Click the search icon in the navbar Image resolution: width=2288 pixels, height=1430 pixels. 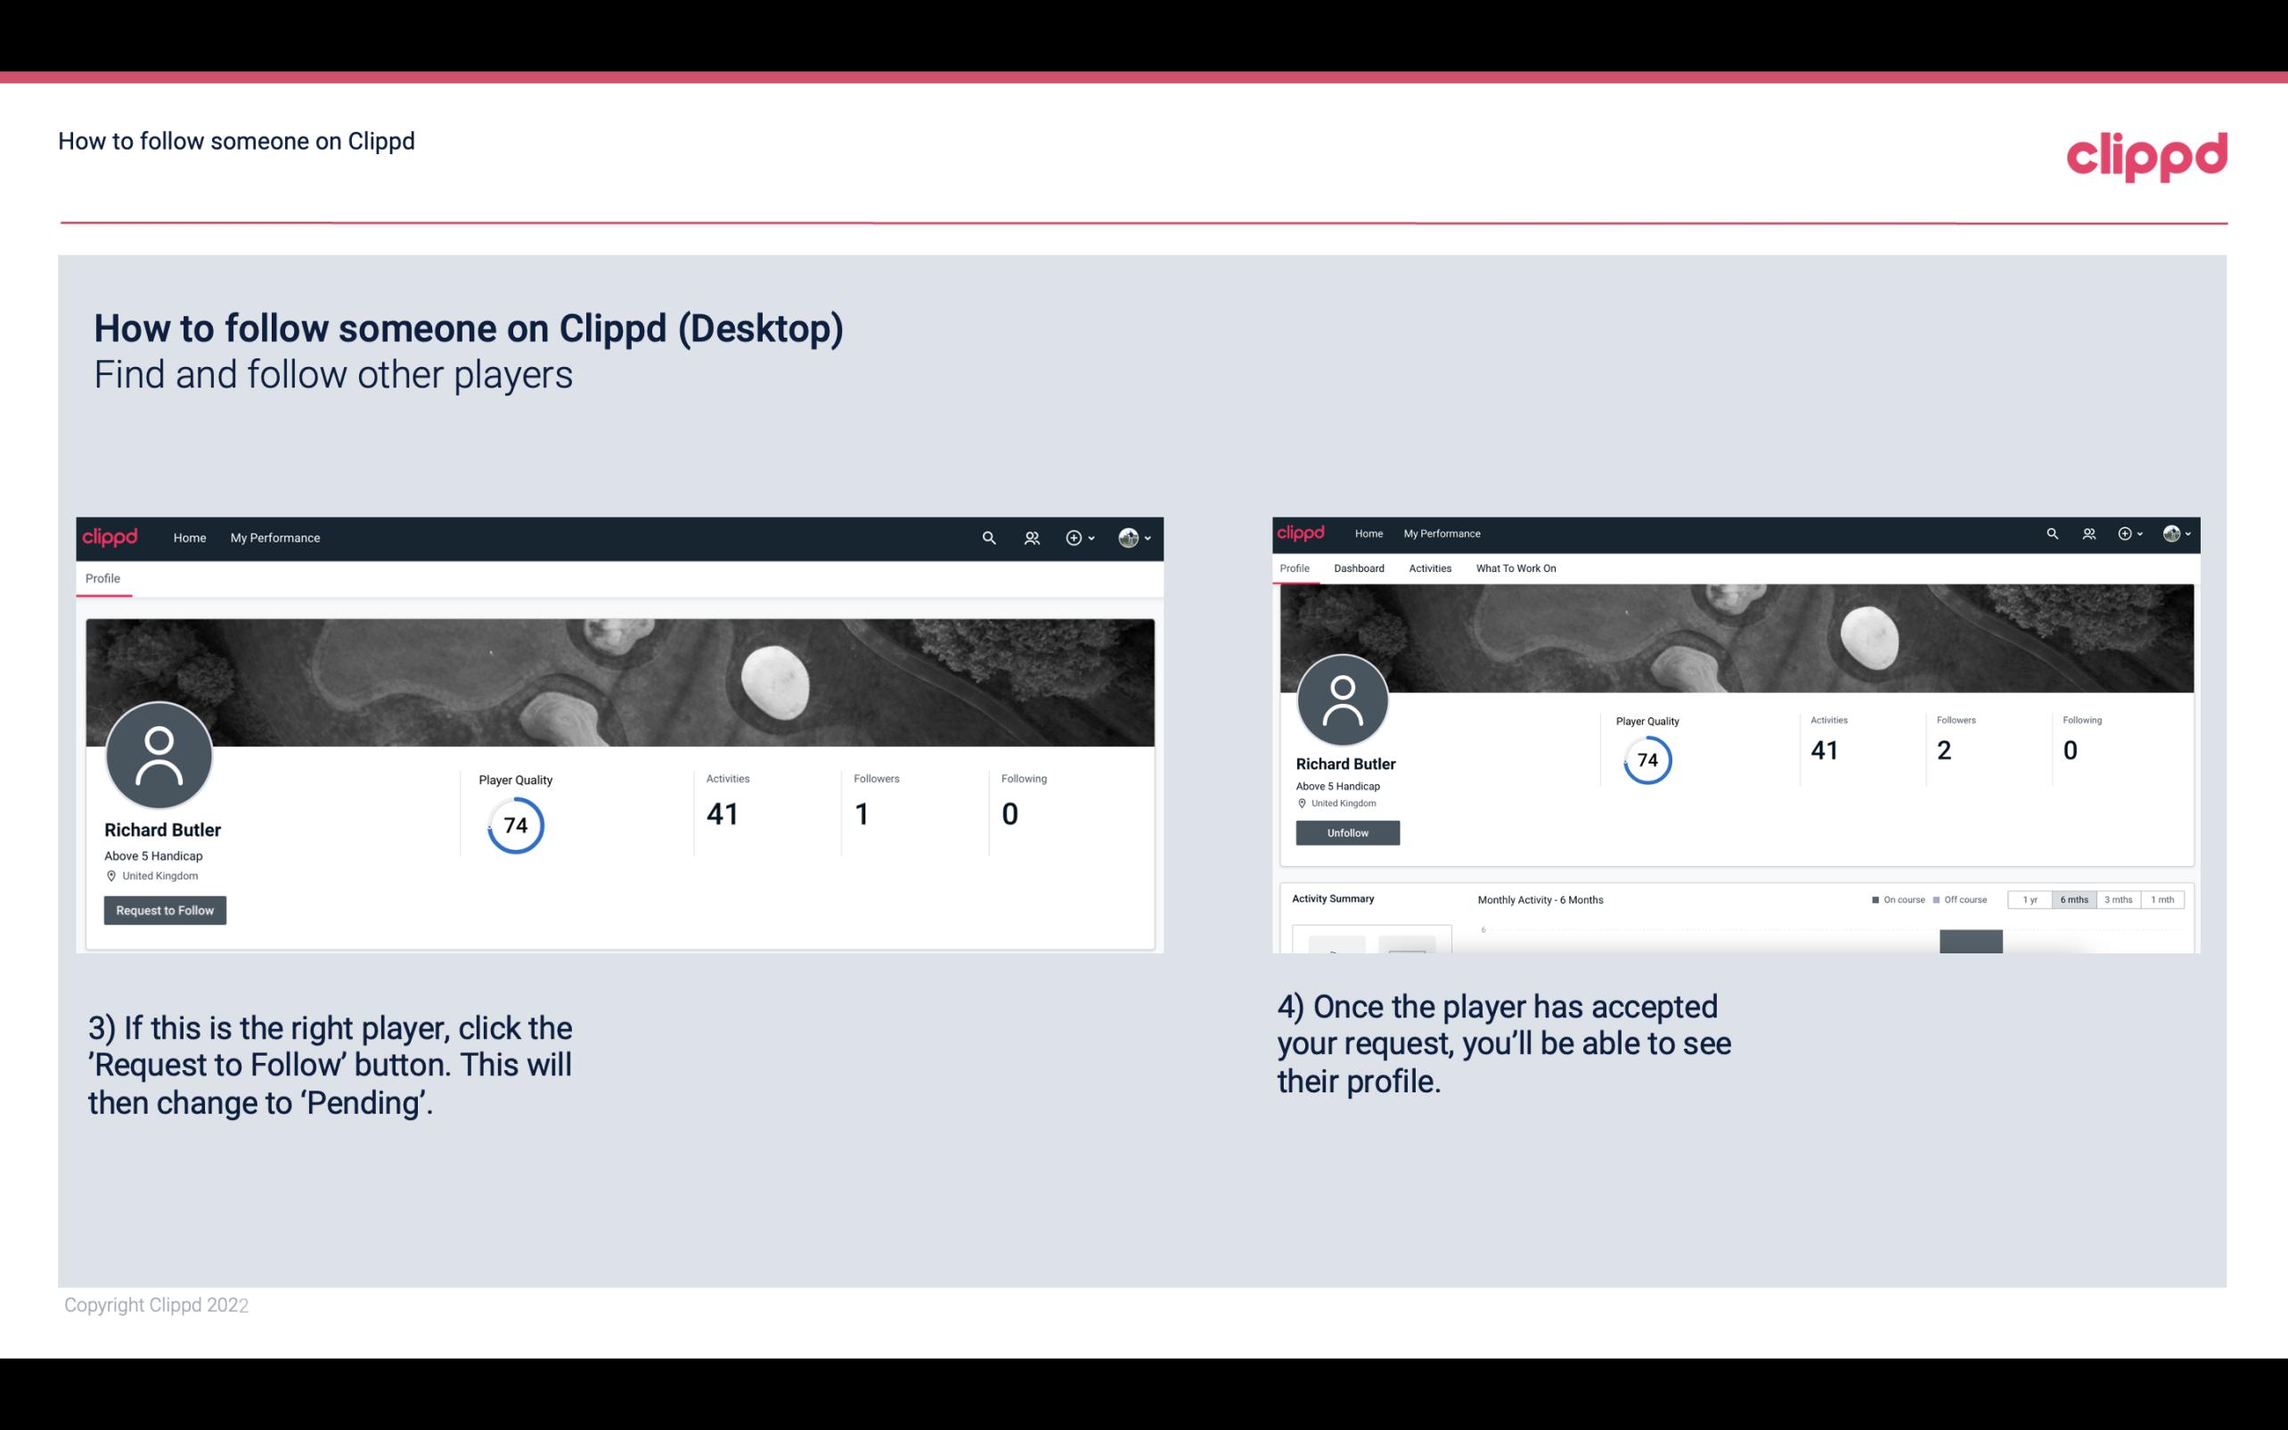tap(985, 537)
